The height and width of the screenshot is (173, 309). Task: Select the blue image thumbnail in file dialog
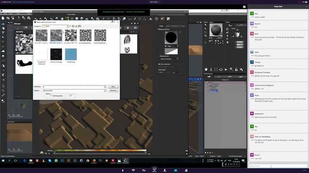point(71,54)
